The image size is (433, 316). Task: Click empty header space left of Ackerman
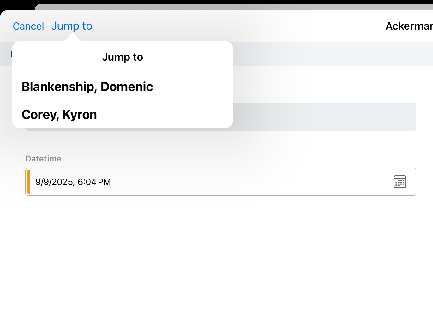click(237, 26)
